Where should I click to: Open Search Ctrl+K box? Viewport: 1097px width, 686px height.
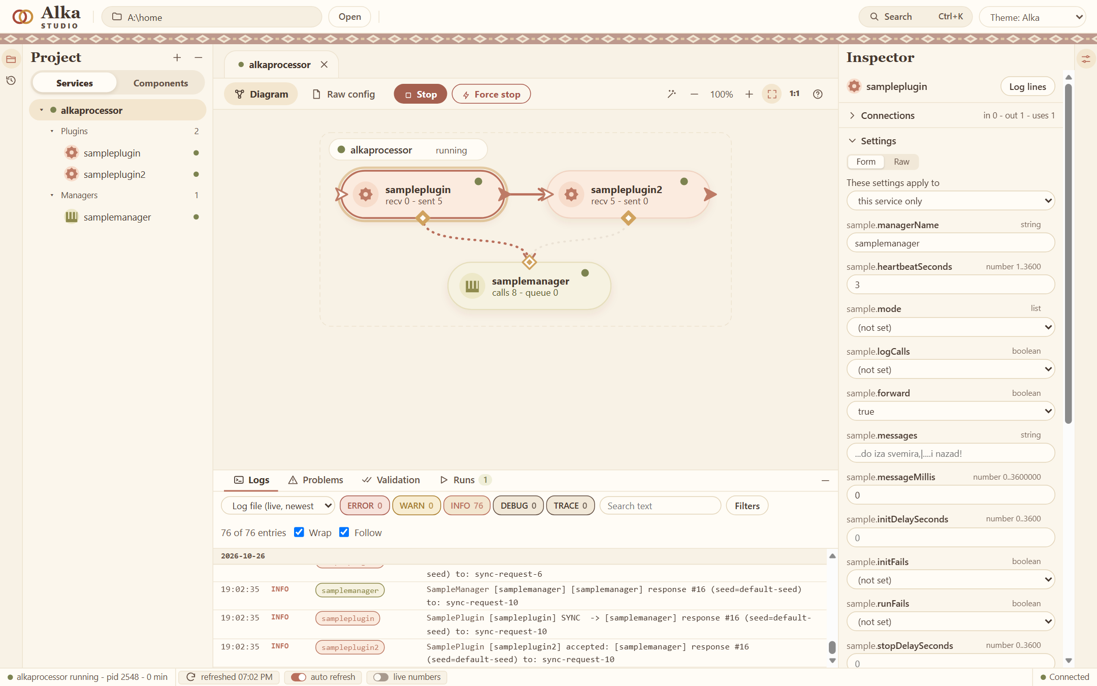click(x=916, y=17)
